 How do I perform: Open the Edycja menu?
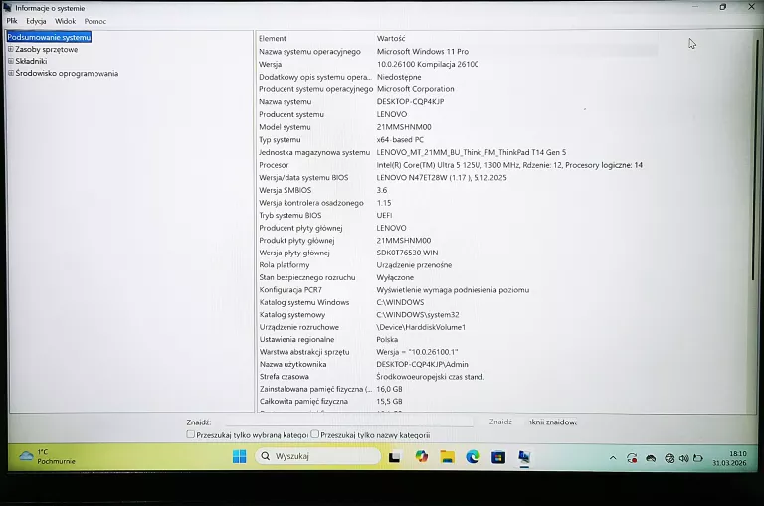36,21
